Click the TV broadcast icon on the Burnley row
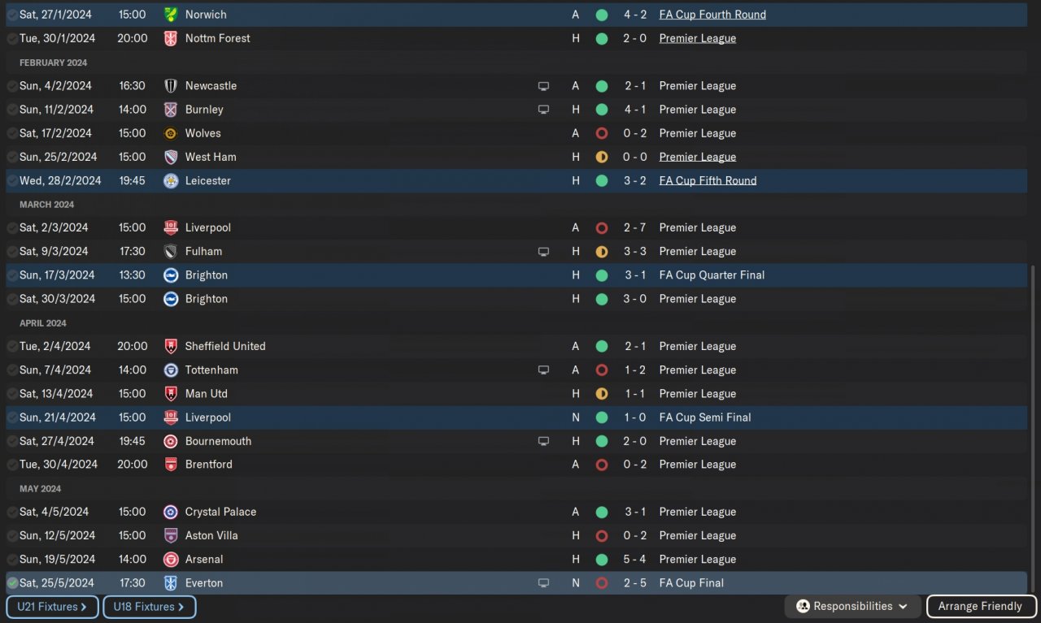Screen dimensions: 1041x623 click(x=543, y=110)
